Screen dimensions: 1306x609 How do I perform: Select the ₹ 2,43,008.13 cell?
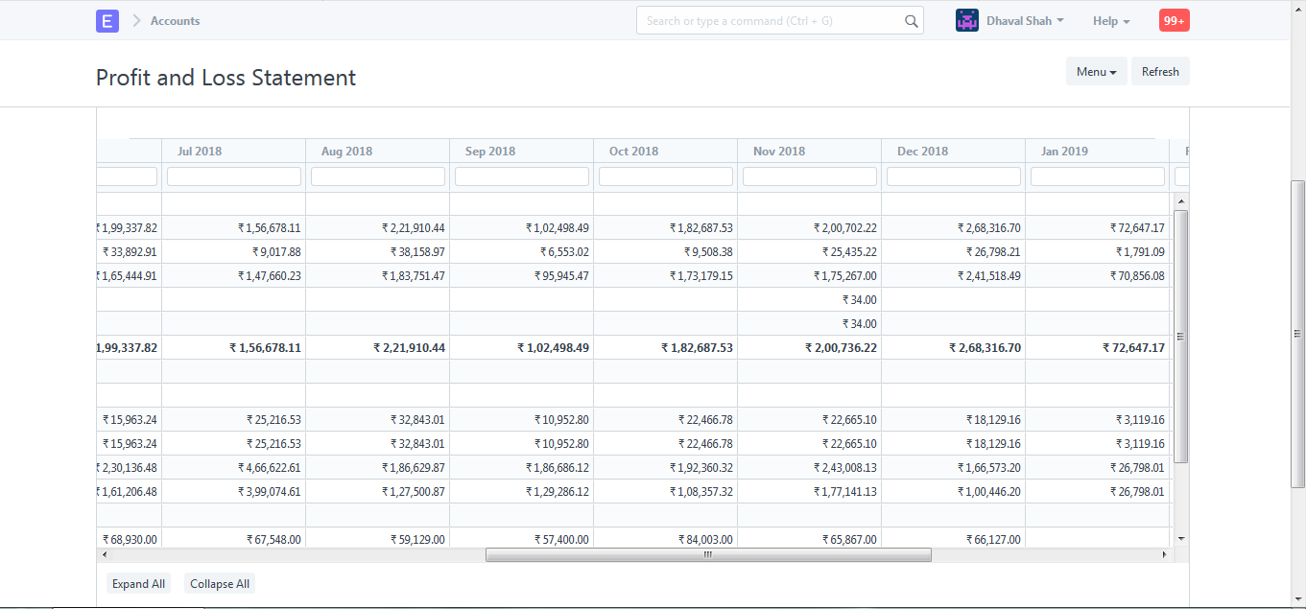[810, 468]
